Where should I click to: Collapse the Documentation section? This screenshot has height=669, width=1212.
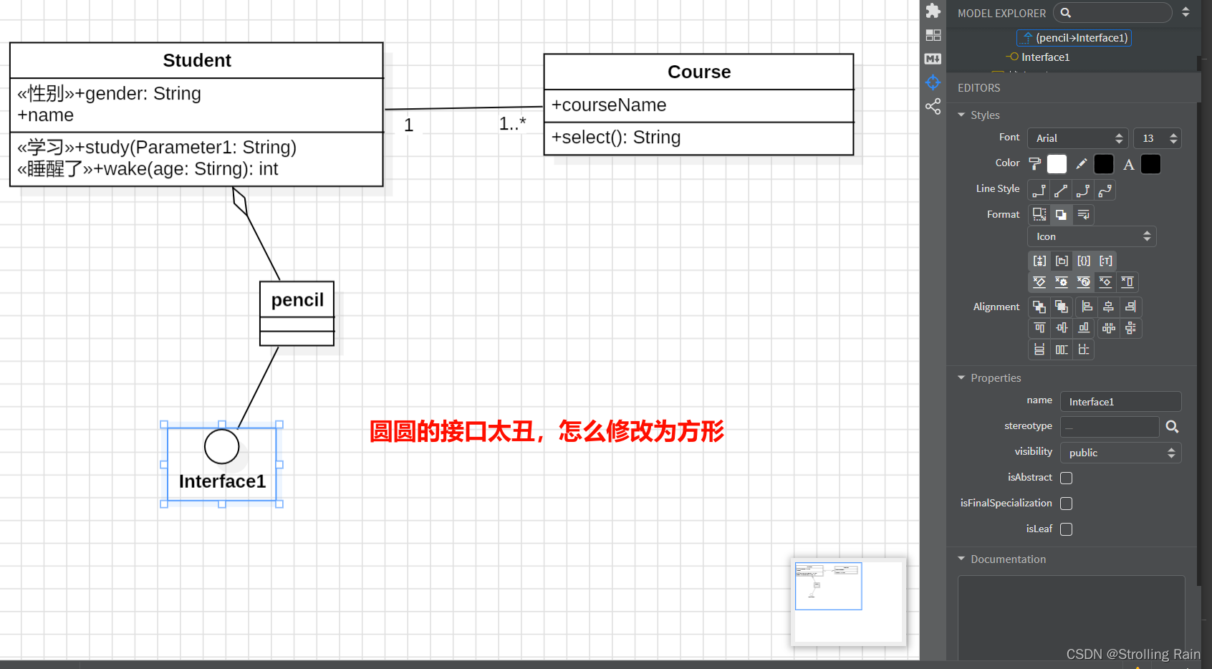click(961, 559)
